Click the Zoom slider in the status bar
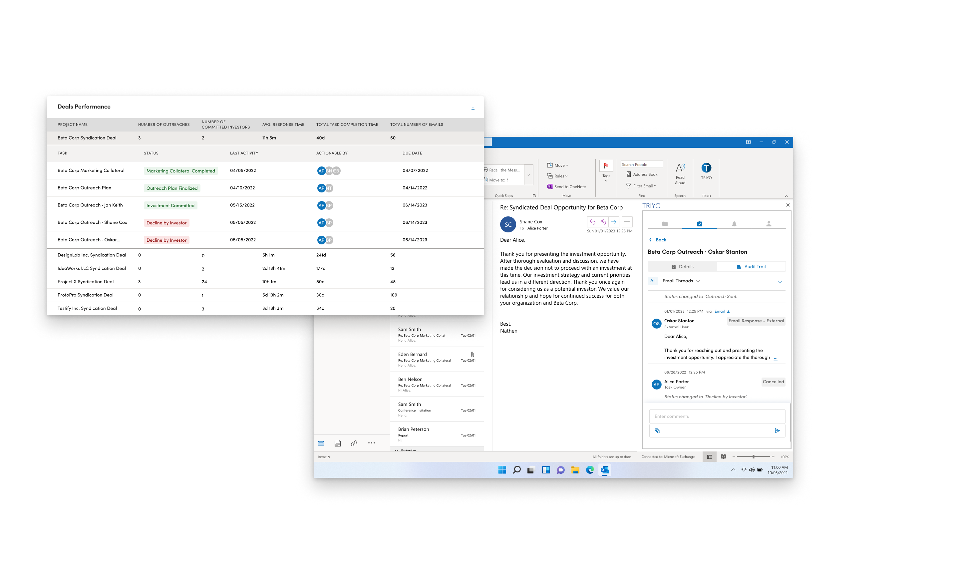This screenshot has height=563, width=961. (754, 457)
